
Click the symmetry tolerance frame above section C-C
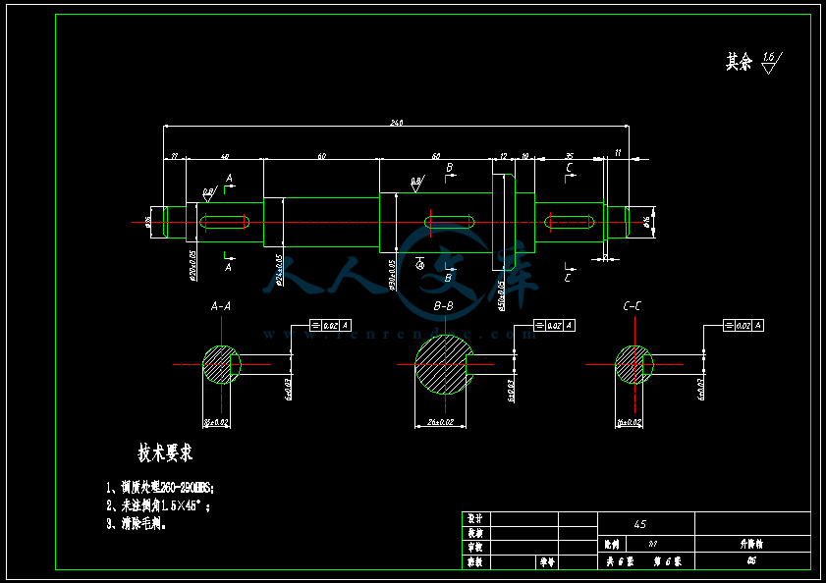coord(743,326)
